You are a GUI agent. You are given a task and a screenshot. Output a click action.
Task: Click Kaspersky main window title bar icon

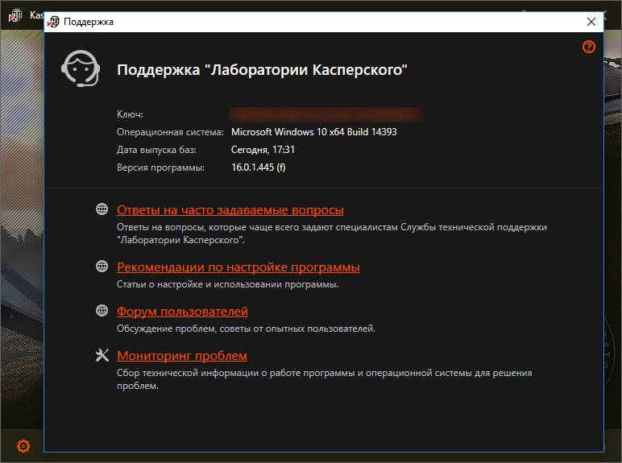(15, 15)
